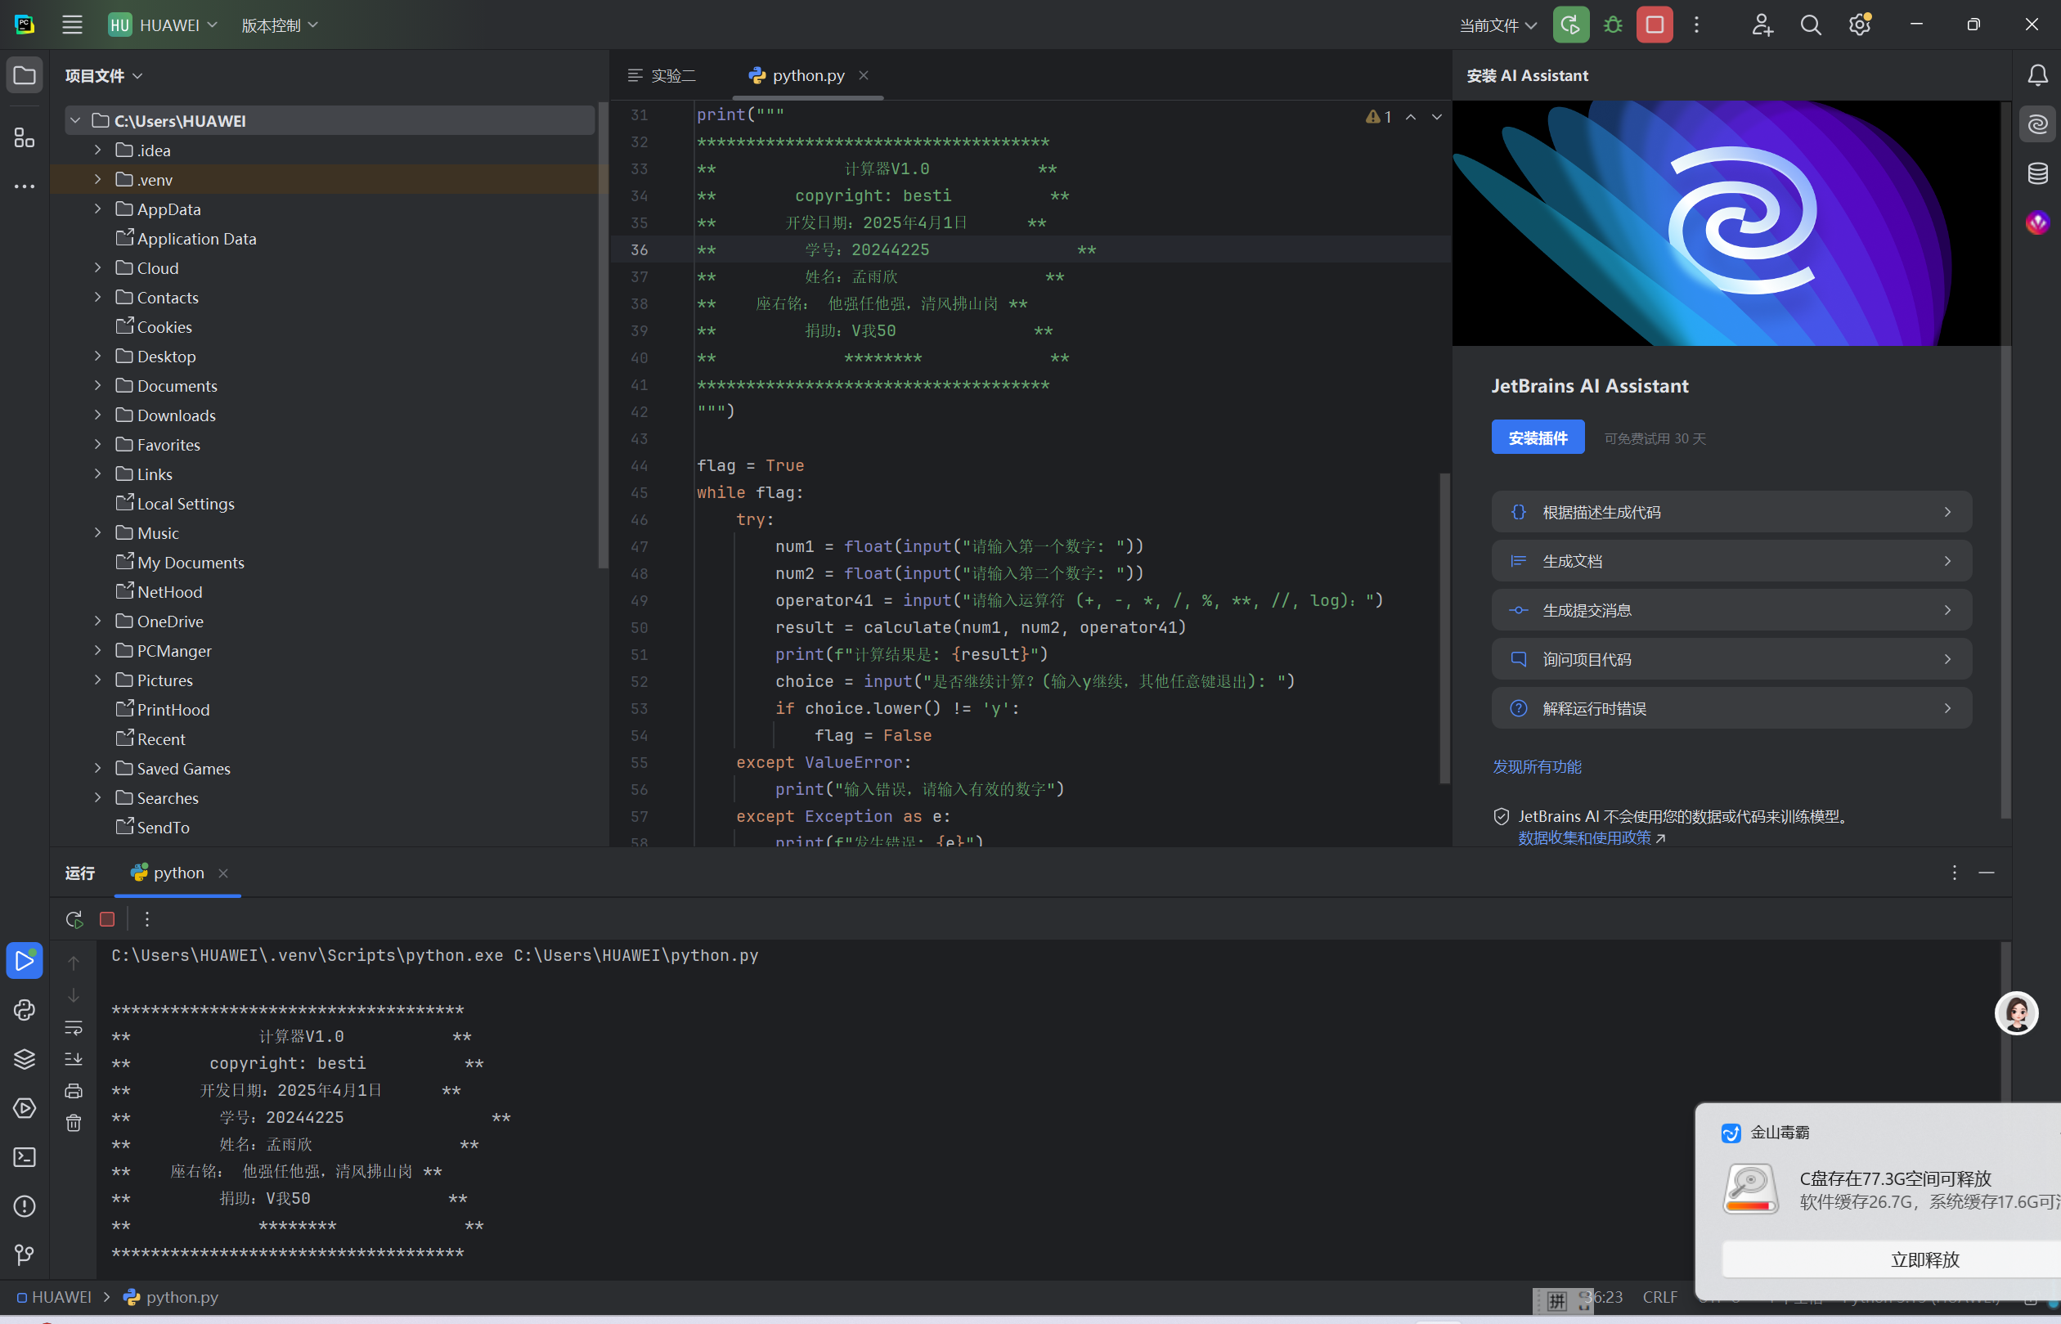Viewport: 2061px width, 1324px height.
Task: Switch to the 实验二 editor tab
Action: click(x=663, y=76)
